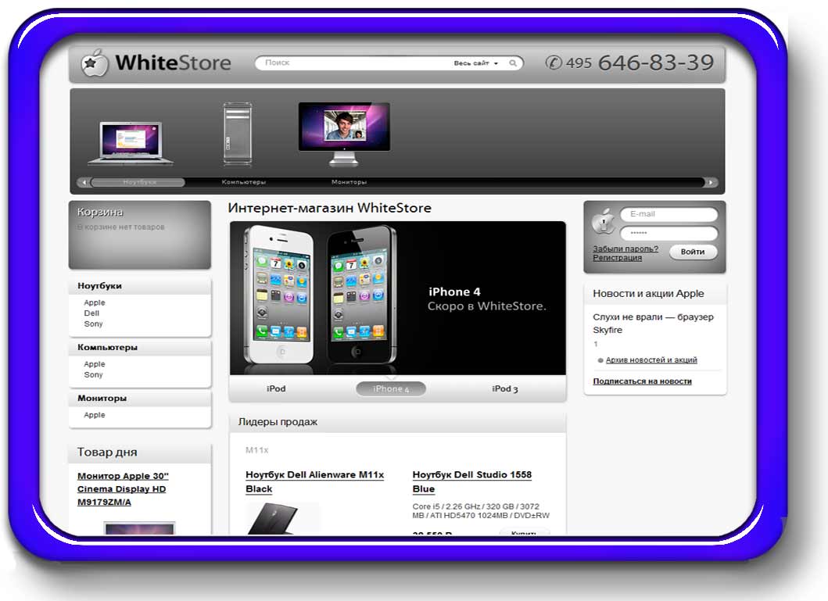Switch to the iPod banner tab
The width and height of the screenshot is (828, 601).
[276, 388]
